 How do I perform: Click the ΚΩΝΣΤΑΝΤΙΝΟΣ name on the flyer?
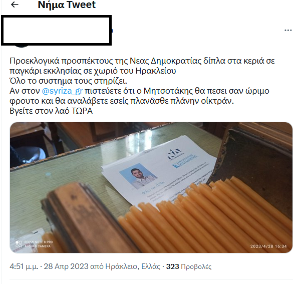[185, 161]
